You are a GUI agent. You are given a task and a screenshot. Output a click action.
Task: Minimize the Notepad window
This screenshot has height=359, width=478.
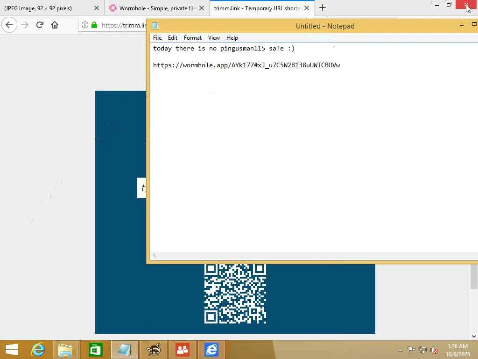[462, 25]
